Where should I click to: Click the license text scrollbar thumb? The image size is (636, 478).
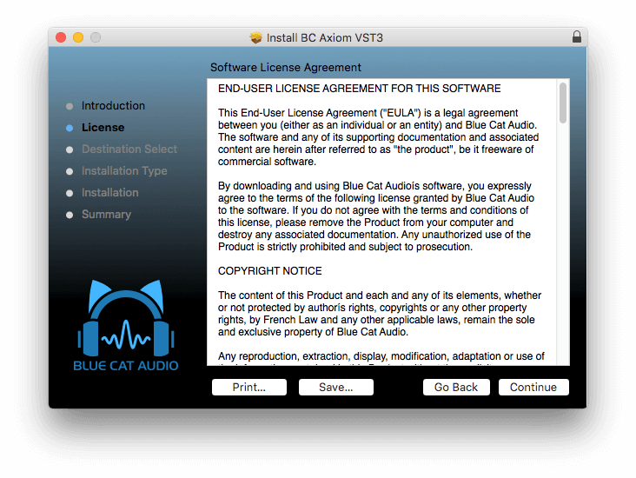point(563,103)
